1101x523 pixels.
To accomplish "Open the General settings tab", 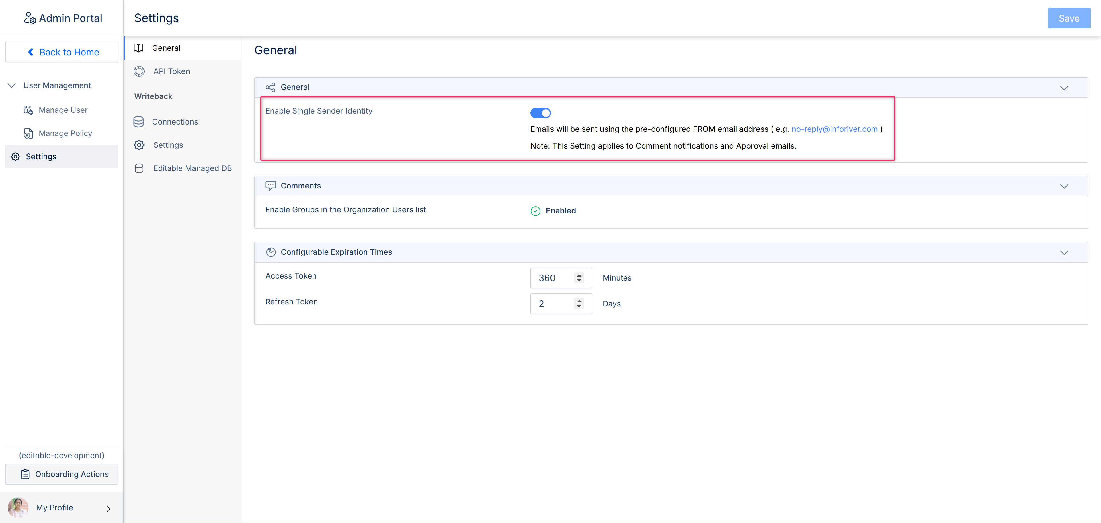I will (x=166, y=48).
